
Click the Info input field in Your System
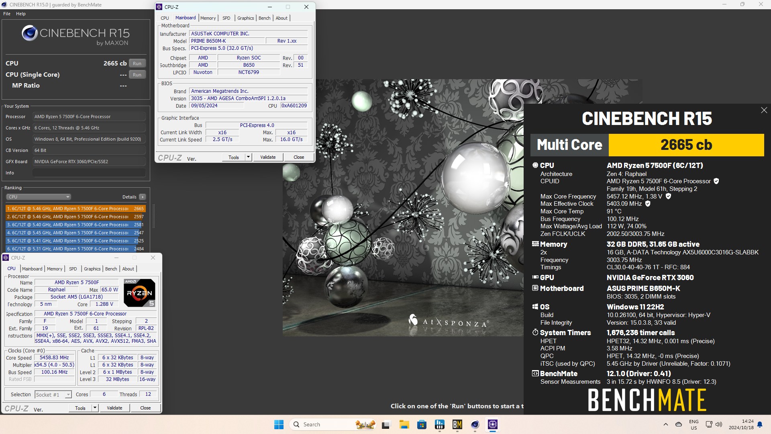[x=89, y=173]
